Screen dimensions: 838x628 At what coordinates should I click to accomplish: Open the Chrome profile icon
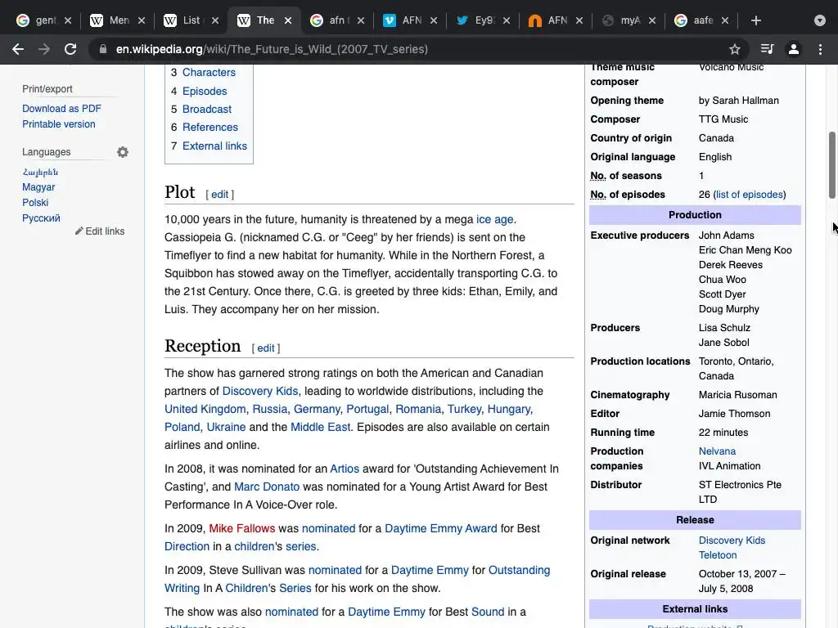point(794,49)
